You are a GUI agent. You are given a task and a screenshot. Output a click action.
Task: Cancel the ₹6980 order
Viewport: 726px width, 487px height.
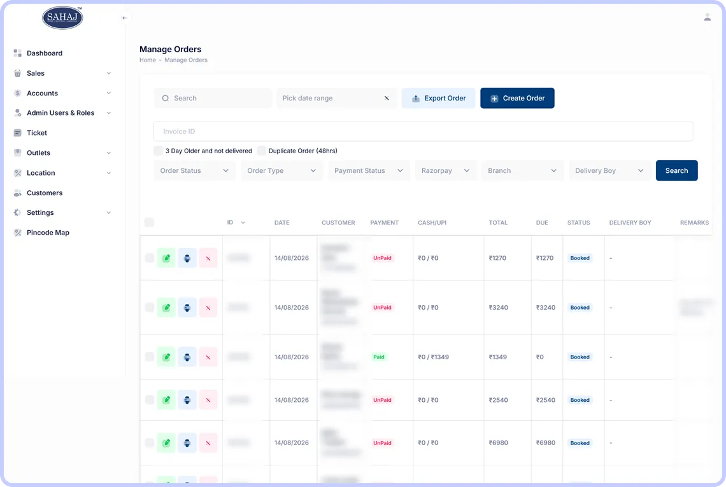click(208, 443)
